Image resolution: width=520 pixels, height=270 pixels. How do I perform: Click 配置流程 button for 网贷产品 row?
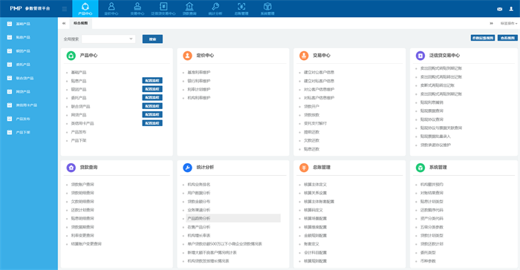152,115
